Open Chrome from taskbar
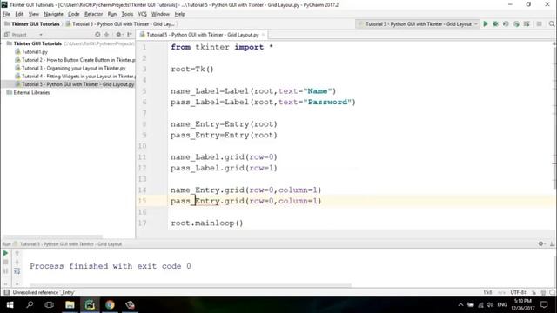Screen dimensions: 557x313 [110, 305]
